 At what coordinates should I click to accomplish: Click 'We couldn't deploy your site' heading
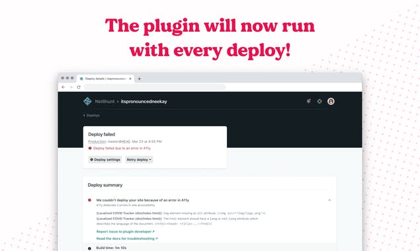tap(142, 200)
